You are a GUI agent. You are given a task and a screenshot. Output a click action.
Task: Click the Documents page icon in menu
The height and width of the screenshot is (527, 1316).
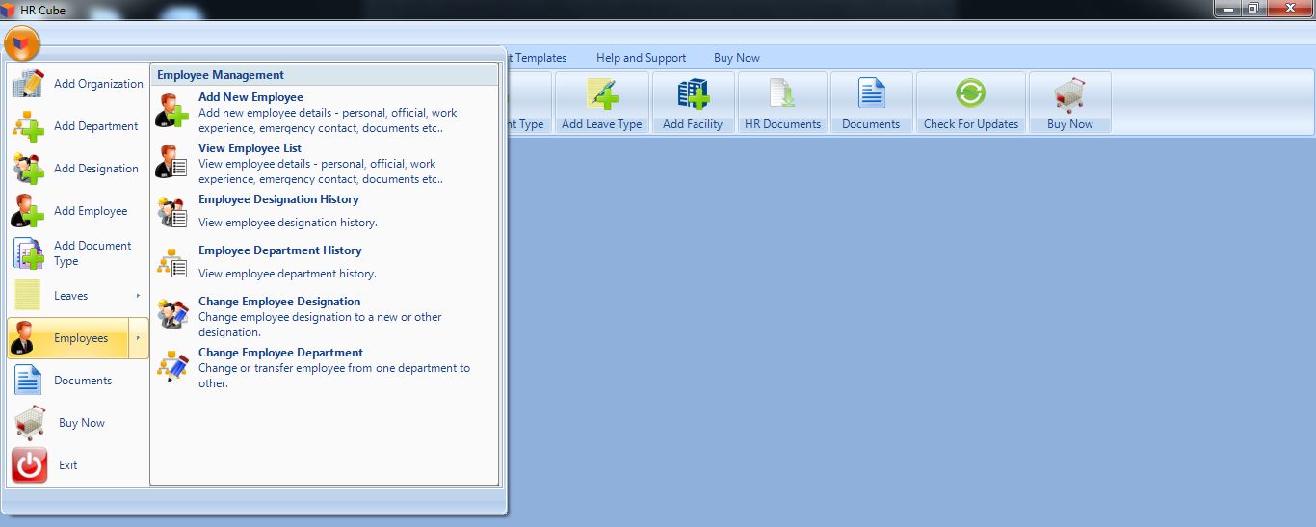(x=28, y=381)
